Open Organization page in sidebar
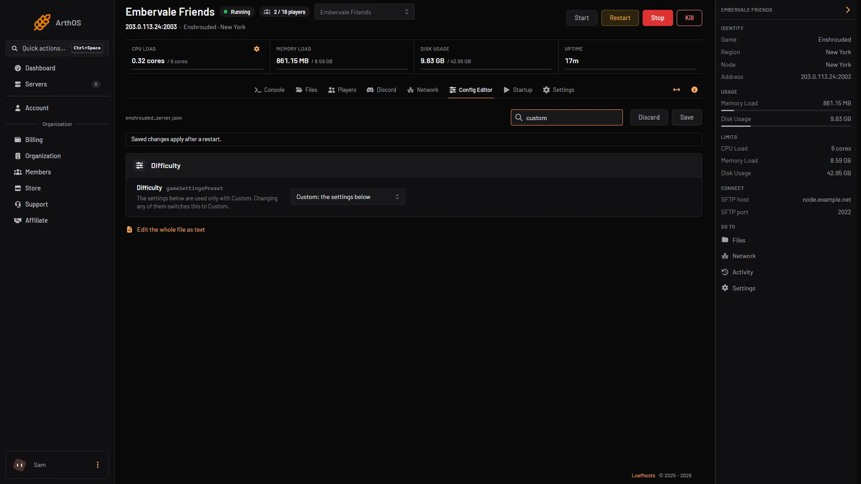This screenshot has width=861, height=484. pyautogui.click(x=57, y=156)
